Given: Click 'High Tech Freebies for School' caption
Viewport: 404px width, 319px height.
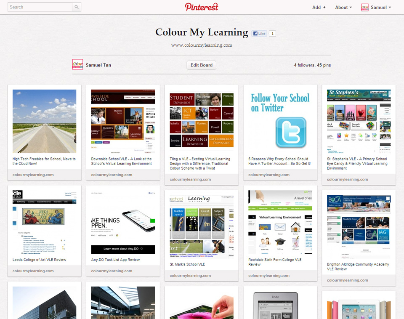Looking at the screenshot, I should point(44,161).
